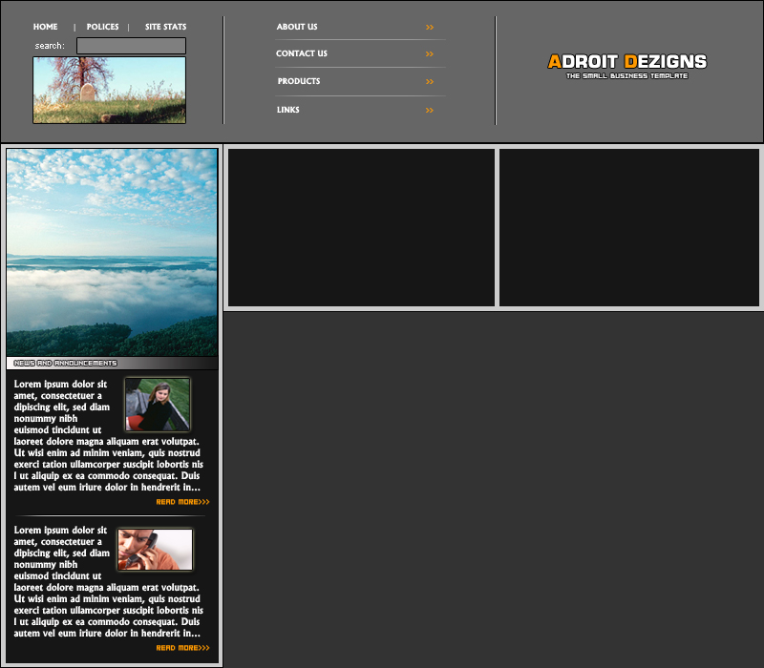Click the 'search:' label text
The image size is (764, 668).
(50, 46)
